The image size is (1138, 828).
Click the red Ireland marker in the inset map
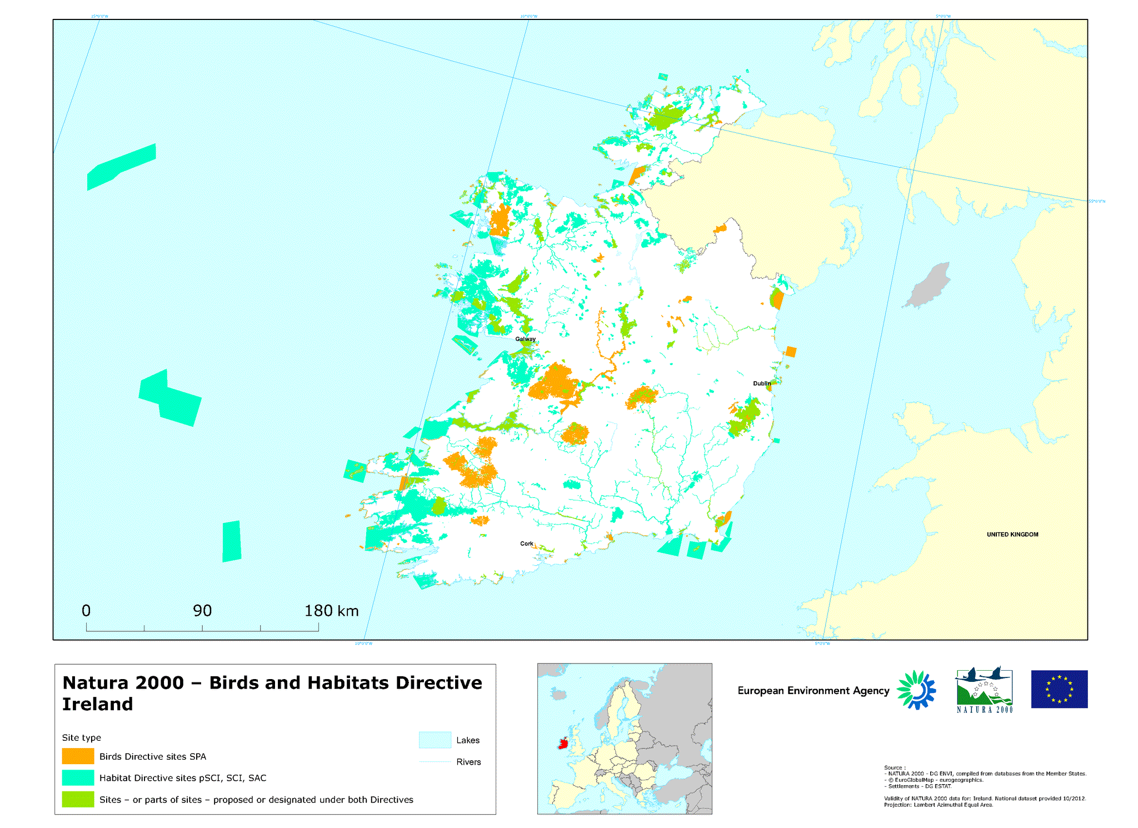click(563, 743)
